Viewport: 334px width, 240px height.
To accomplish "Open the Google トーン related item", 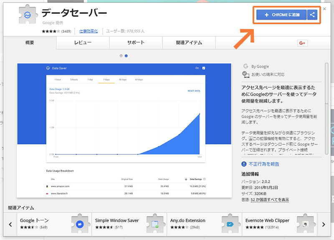I will [x=54, y=224].
